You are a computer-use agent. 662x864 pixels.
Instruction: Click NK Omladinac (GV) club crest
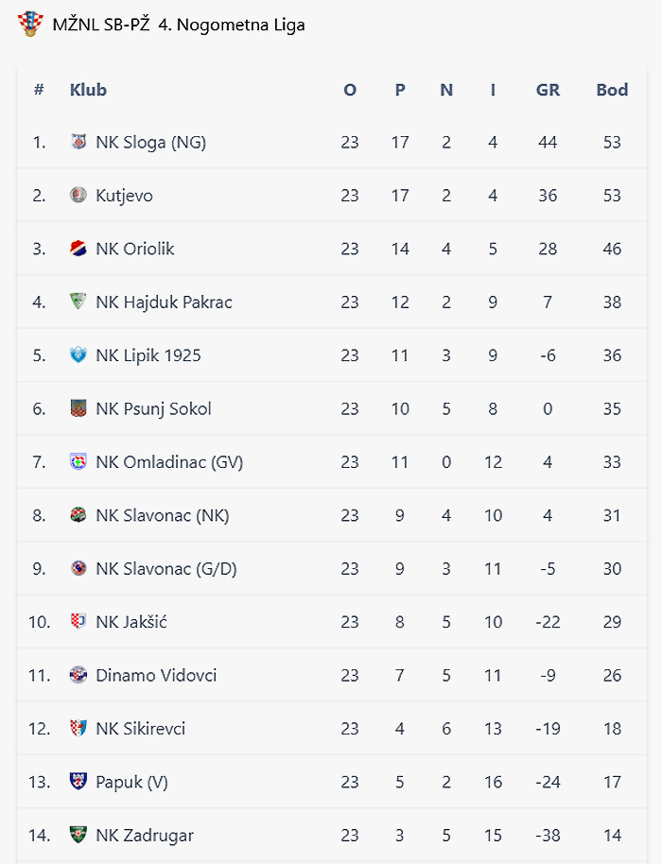click(78, 461)
